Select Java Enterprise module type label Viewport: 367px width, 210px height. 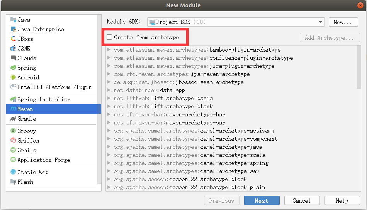[x=41, y=29]
